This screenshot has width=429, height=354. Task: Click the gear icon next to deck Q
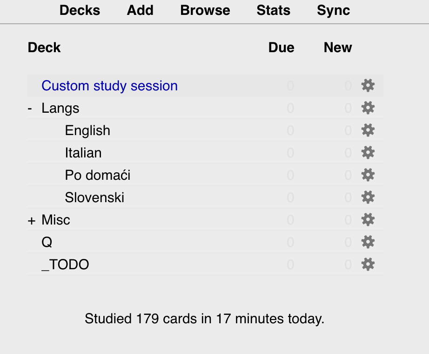point(368,242)
